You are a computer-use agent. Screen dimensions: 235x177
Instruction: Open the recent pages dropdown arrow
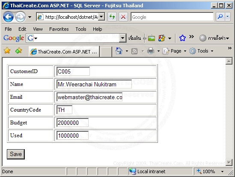(30, 17)
